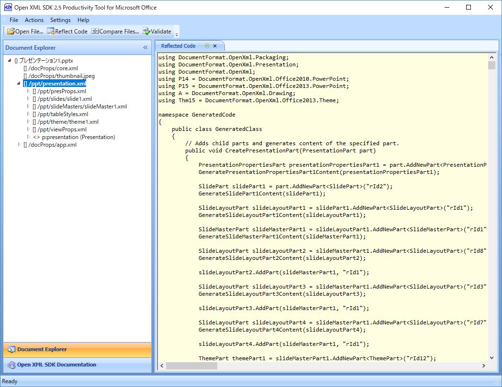Screen dimensions: 502x387
Task: Open the Settings menu
Action: (60, 20)
